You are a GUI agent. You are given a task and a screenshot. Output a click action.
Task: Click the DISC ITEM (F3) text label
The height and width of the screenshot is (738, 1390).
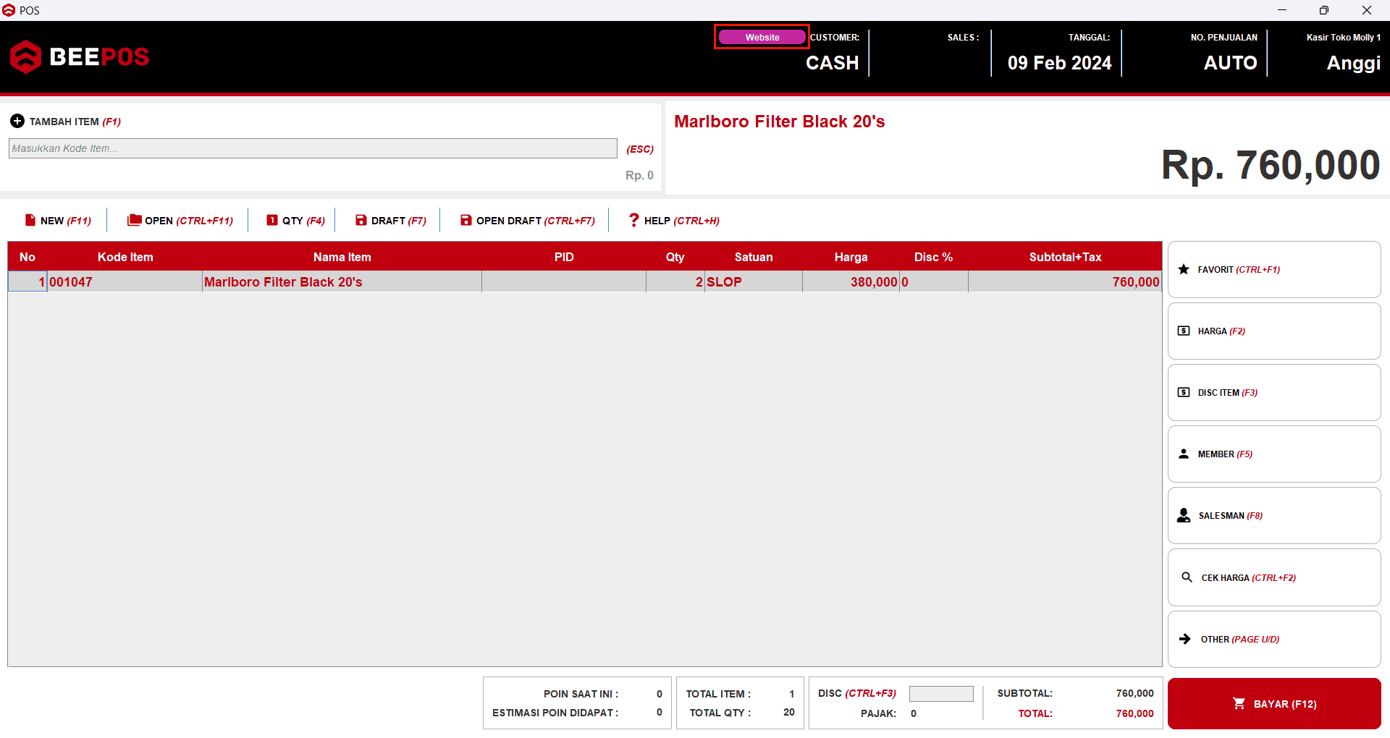(x=1228, y=392)
